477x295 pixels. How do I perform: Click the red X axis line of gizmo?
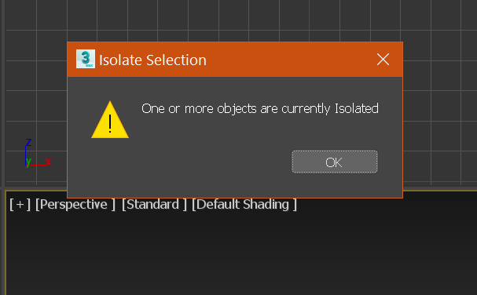tap(38, 165)
